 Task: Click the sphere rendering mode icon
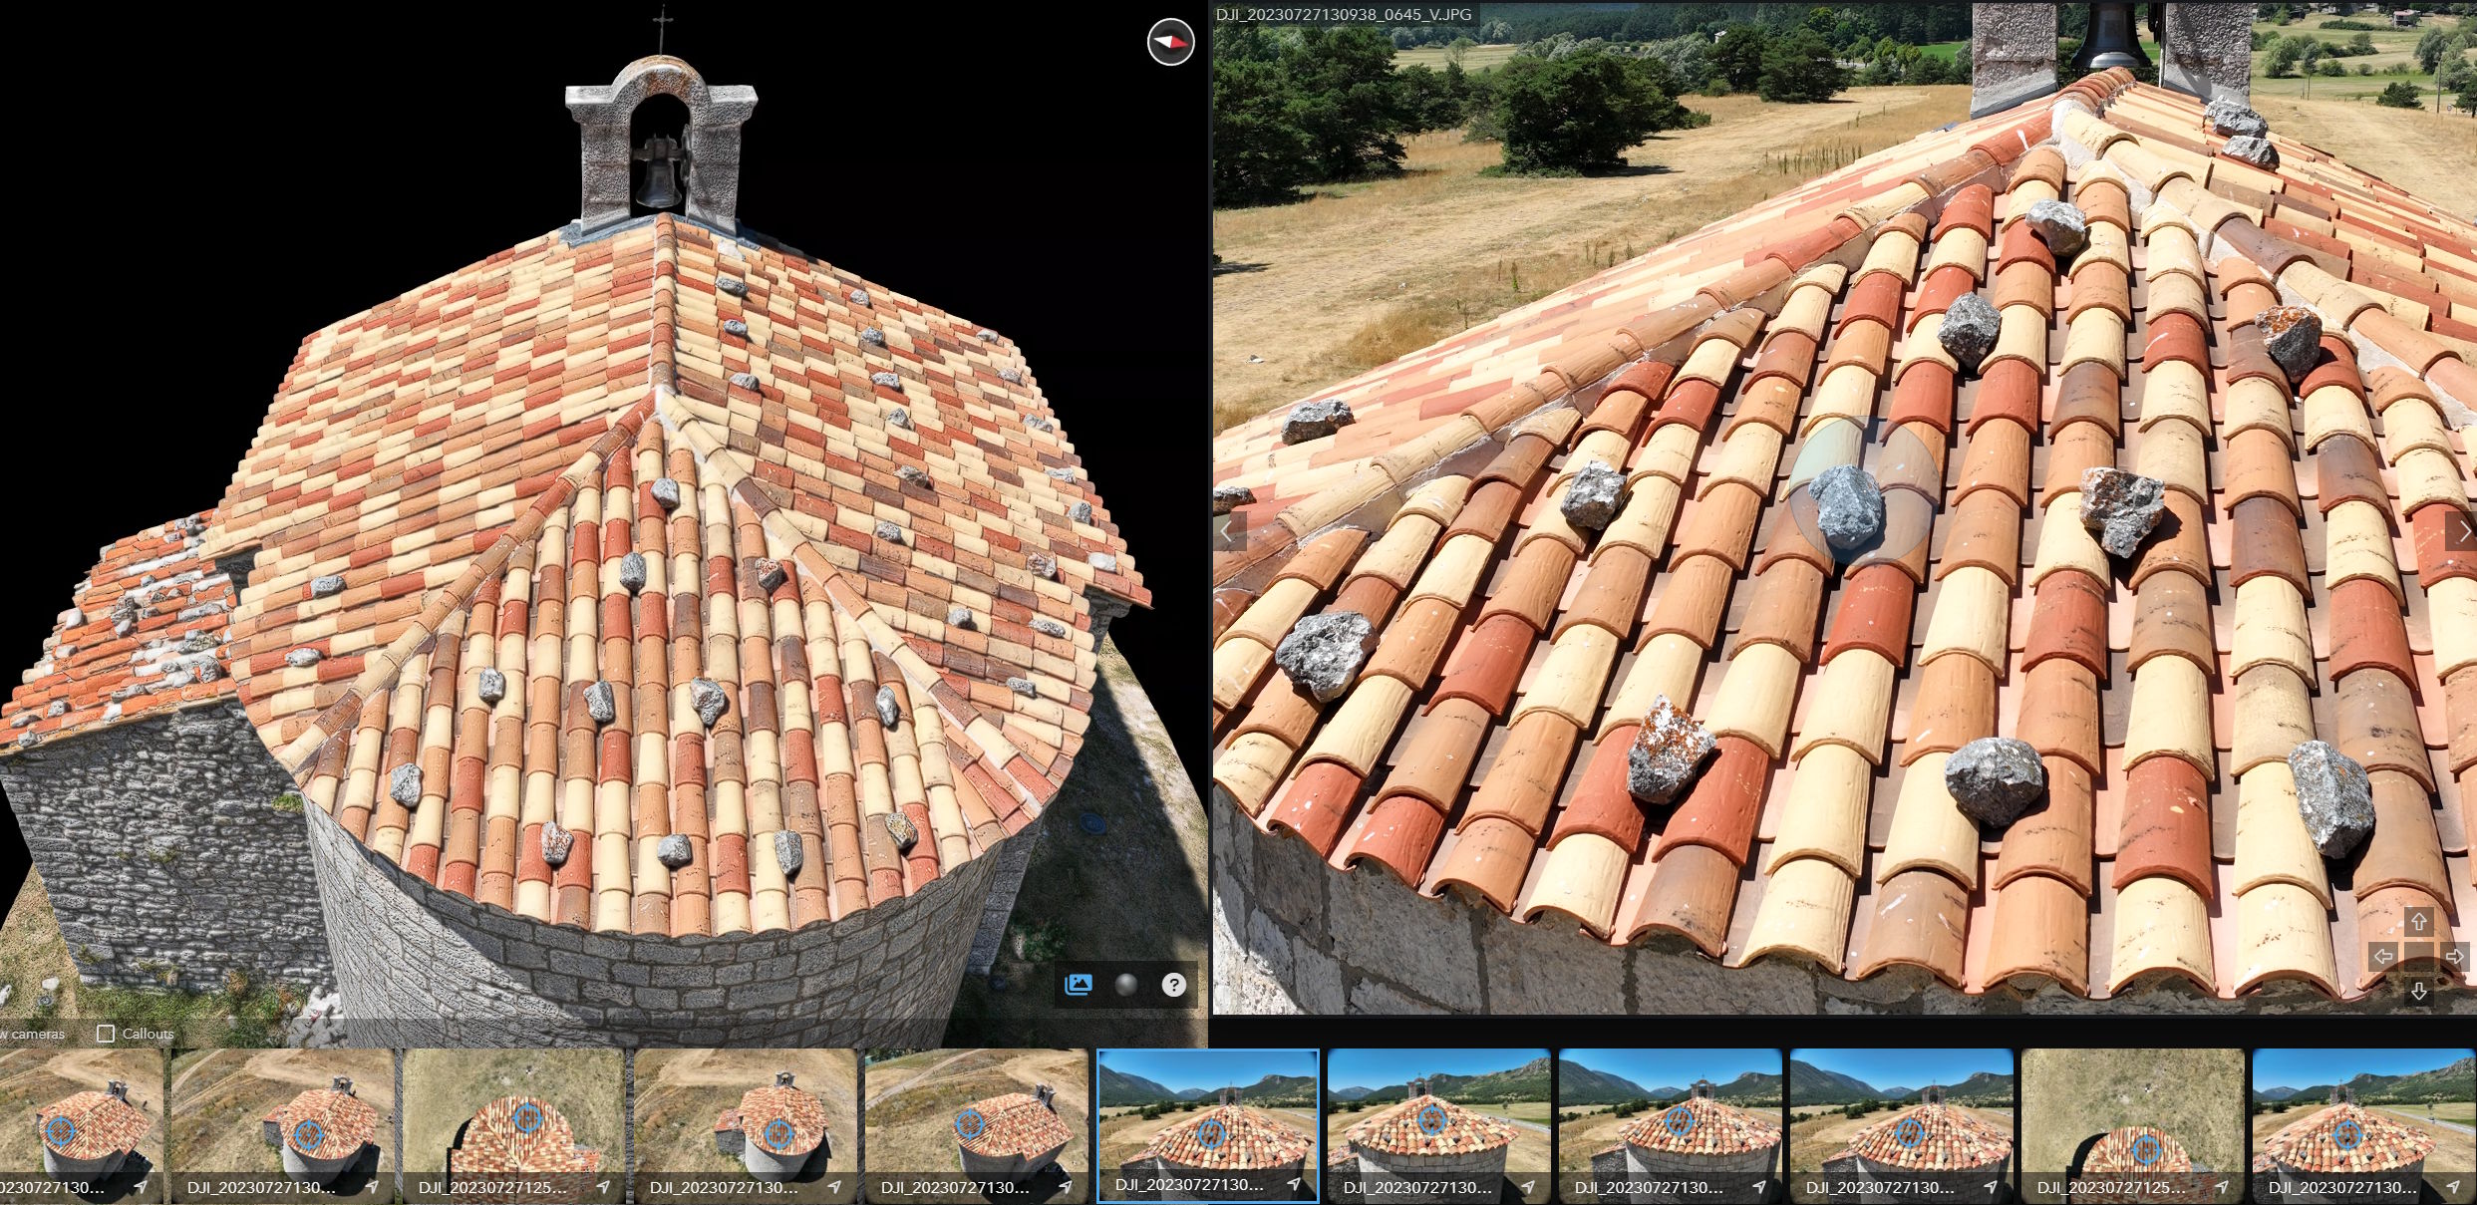point(1127,985)
